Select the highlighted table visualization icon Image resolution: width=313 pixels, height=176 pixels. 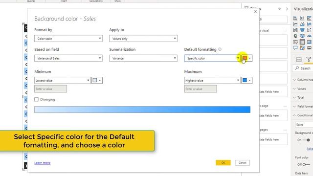[x=302, y=42]
